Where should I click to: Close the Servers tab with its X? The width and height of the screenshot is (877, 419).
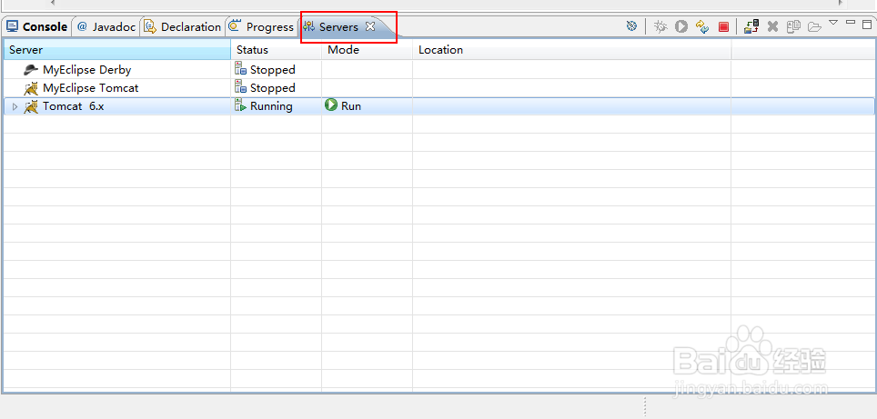coord(369,26)
